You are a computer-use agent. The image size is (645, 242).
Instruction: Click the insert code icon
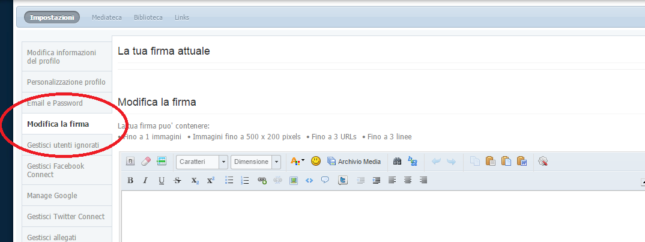(309, 180)
